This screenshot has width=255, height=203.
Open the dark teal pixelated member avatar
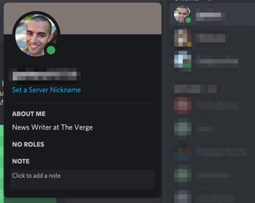point(182,152)
